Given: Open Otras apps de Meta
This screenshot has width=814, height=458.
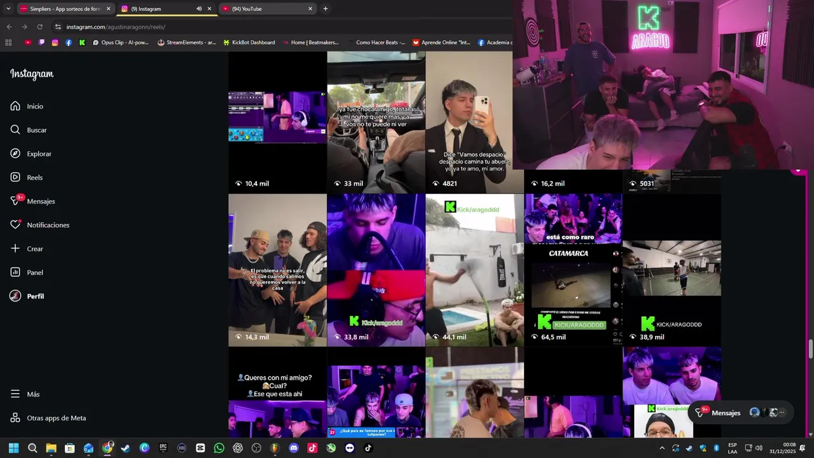Looking at the screenshot, I should point(48,418).
